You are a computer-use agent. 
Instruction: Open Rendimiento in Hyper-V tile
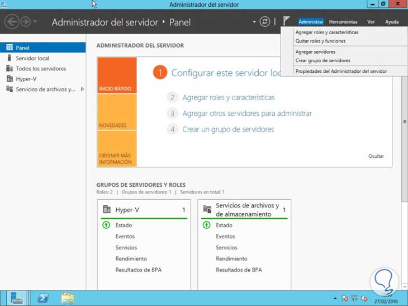click(x=131, y=259)
